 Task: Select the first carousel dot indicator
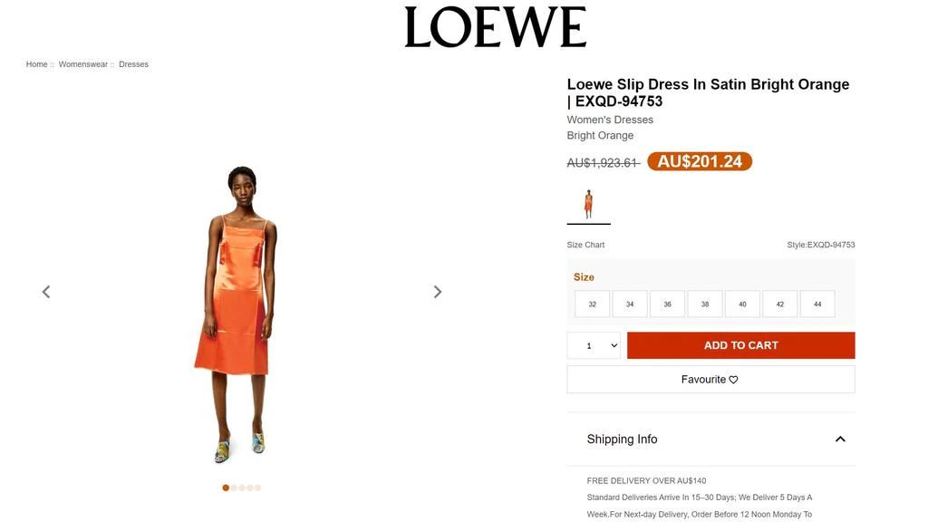click(226, 488)
